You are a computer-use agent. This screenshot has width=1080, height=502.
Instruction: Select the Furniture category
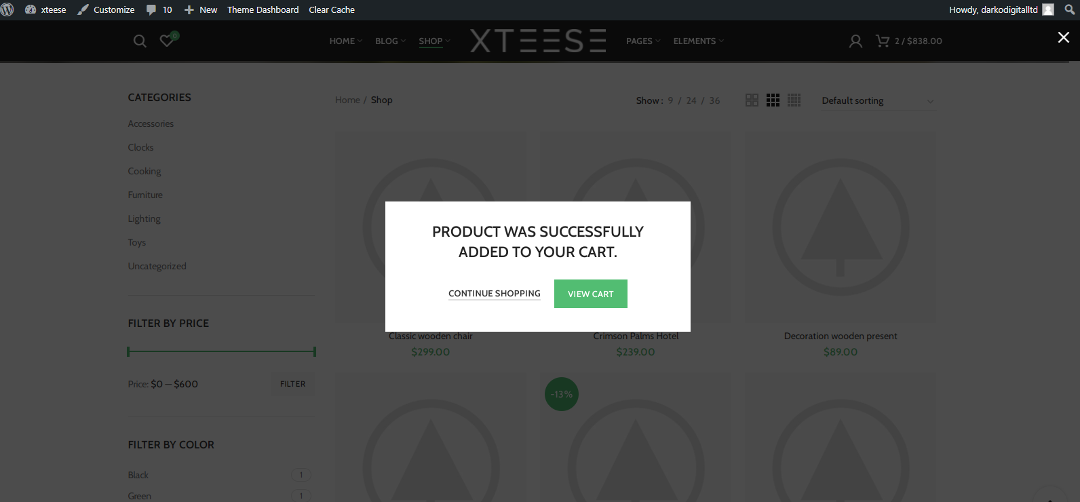coord(145,195)
